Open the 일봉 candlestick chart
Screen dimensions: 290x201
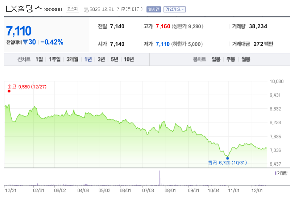tap(216, 59)
